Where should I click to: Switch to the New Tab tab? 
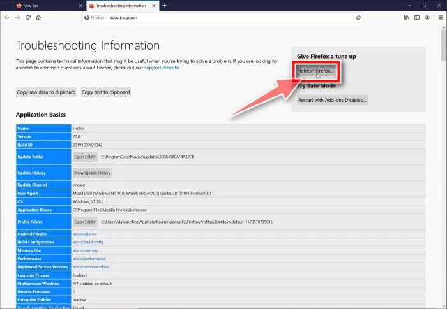49,5
